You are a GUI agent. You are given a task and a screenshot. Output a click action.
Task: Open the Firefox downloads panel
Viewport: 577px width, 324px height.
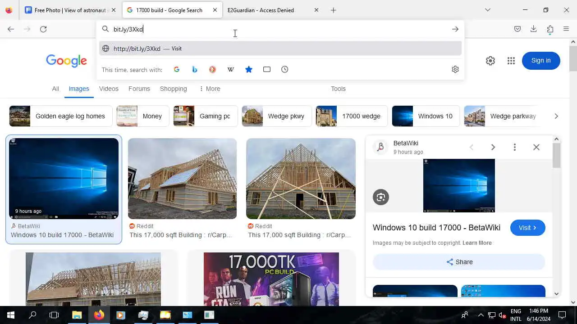[534, 29]
